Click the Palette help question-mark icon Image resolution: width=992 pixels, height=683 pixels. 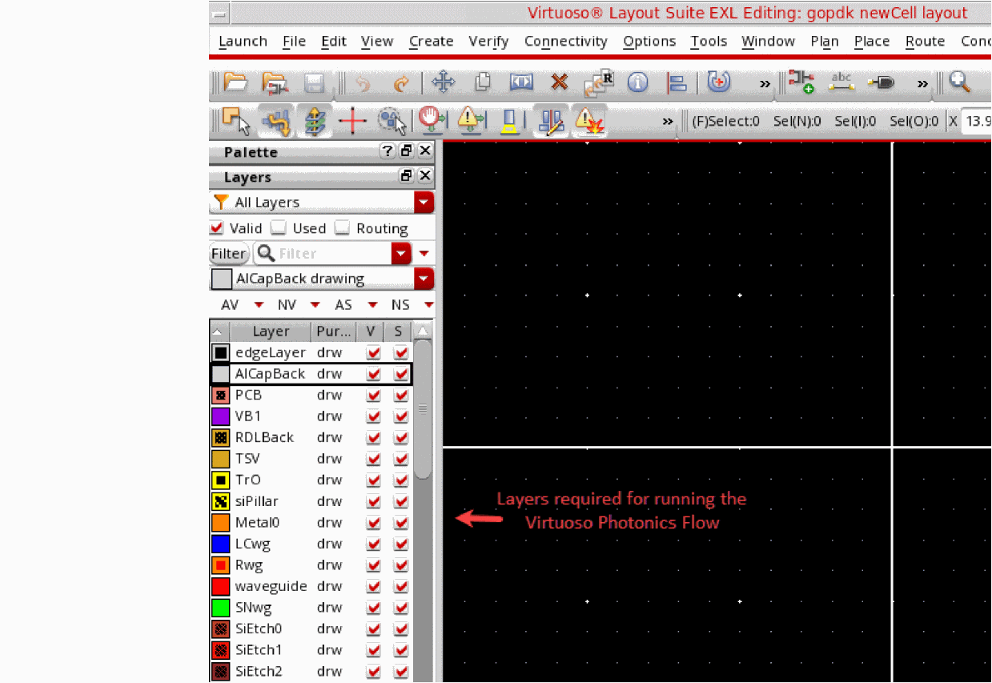[x=388, y=151]
